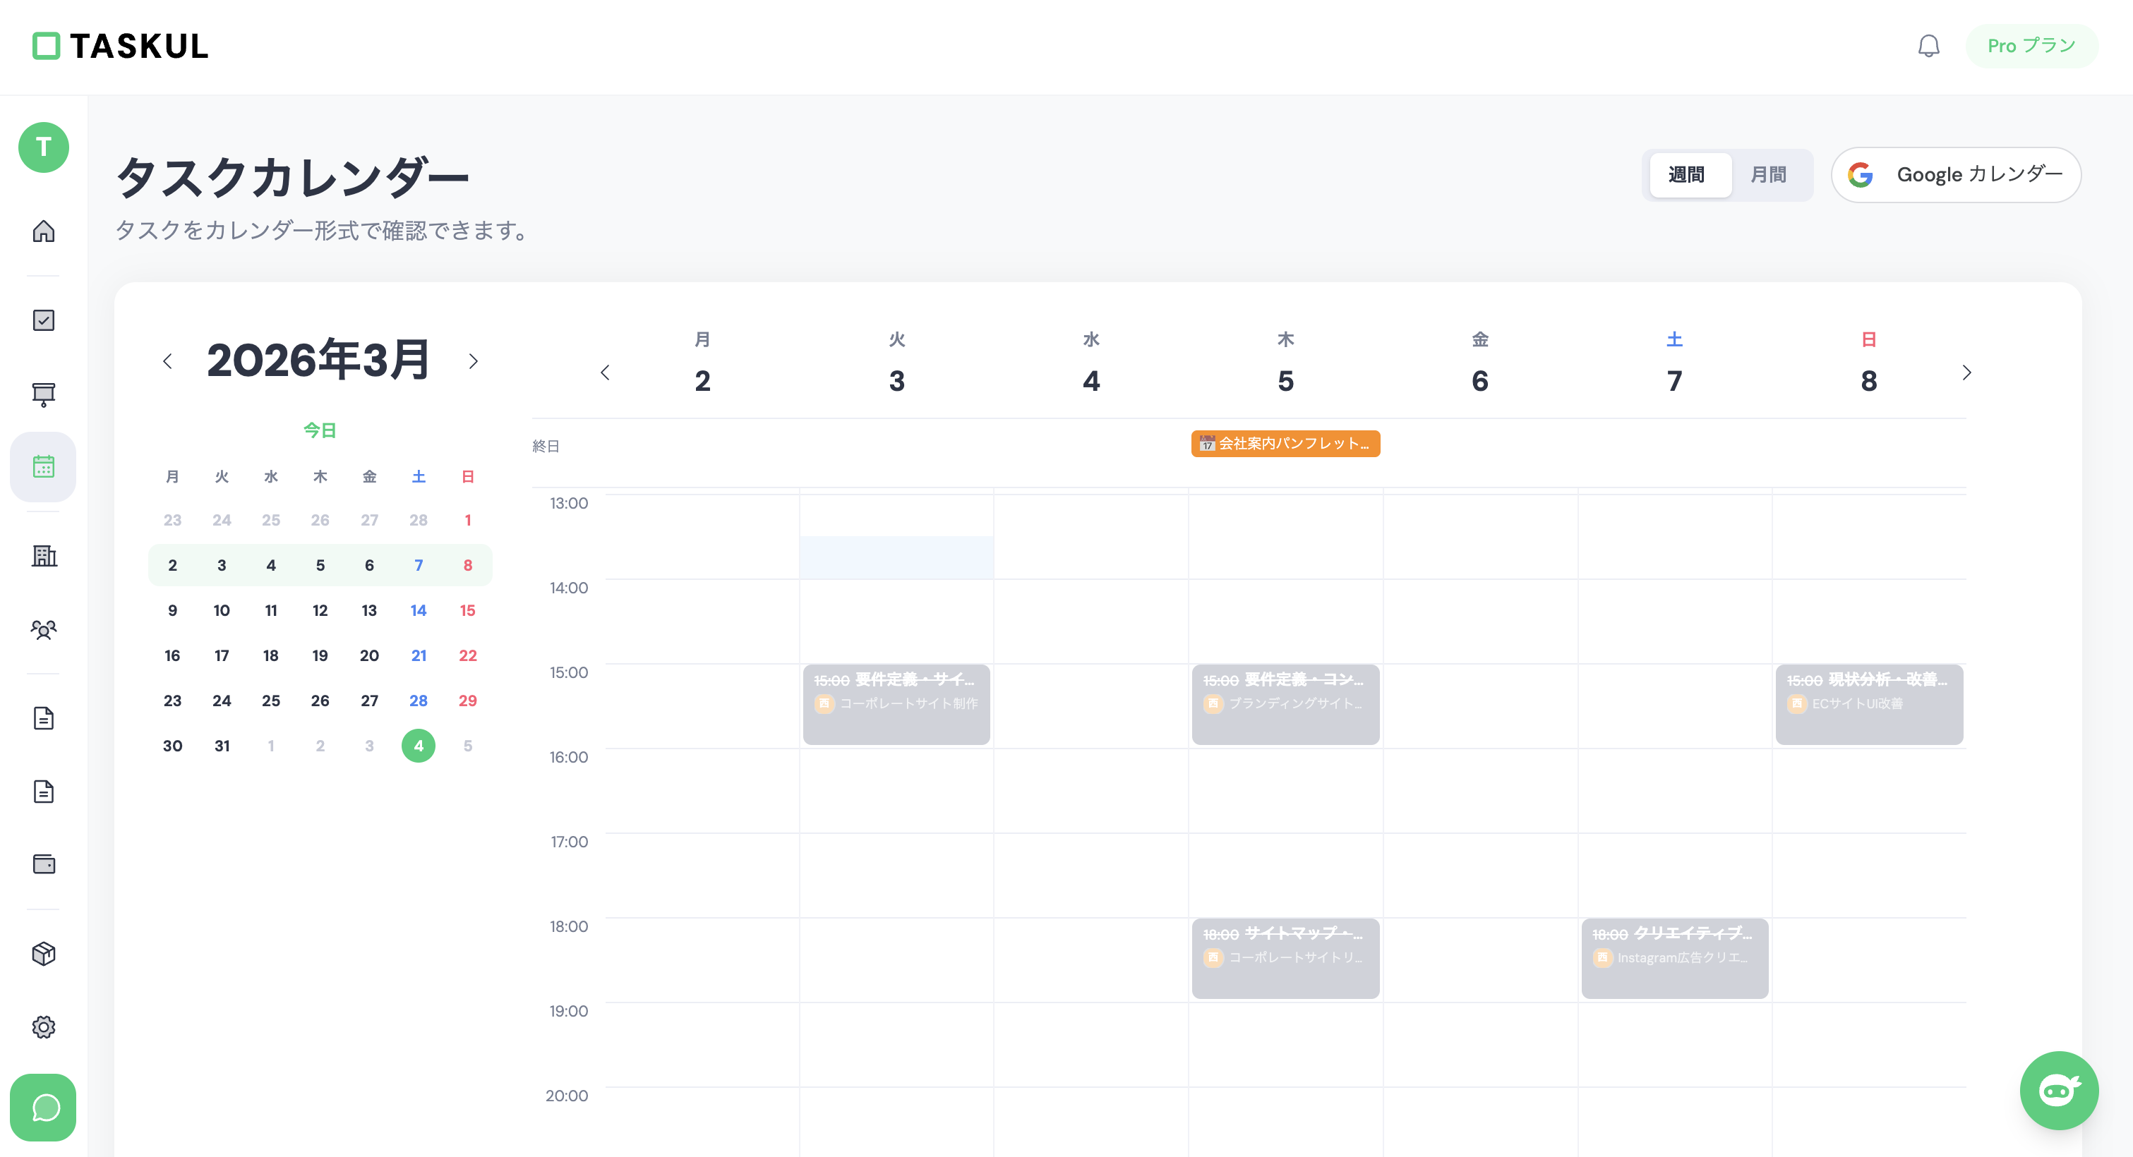Select March 26 in mini calendar
The height and width of the screenshot is (1157, 2133).
pos(320,700)
